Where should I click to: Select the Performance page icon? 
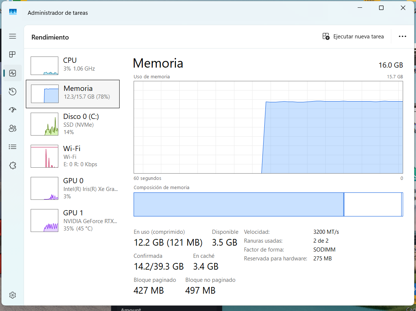tap(13, 73)
